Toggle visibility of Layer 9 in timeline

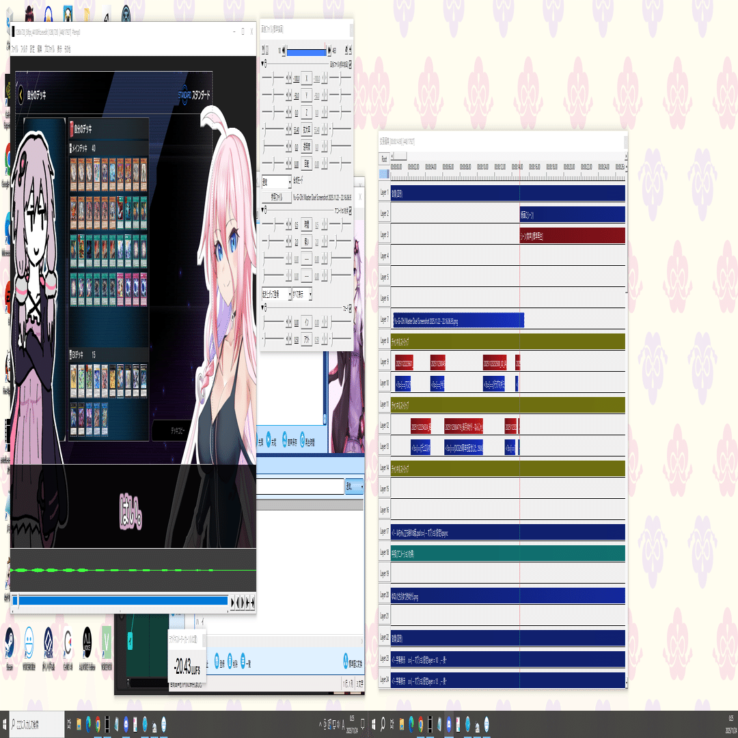[384, 362]
